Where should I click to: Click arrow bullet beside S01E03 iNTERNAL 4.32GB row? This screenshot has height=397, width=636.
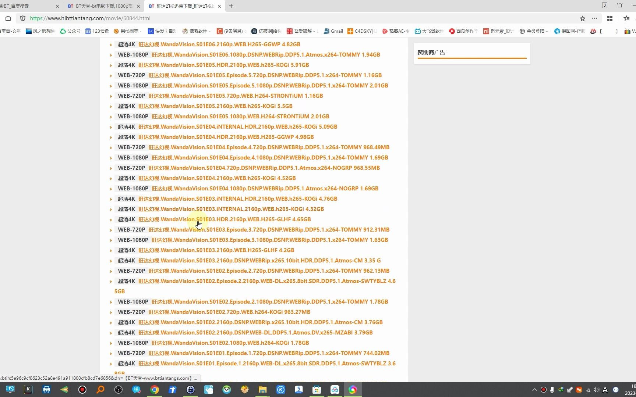click(x=111, y=210)
